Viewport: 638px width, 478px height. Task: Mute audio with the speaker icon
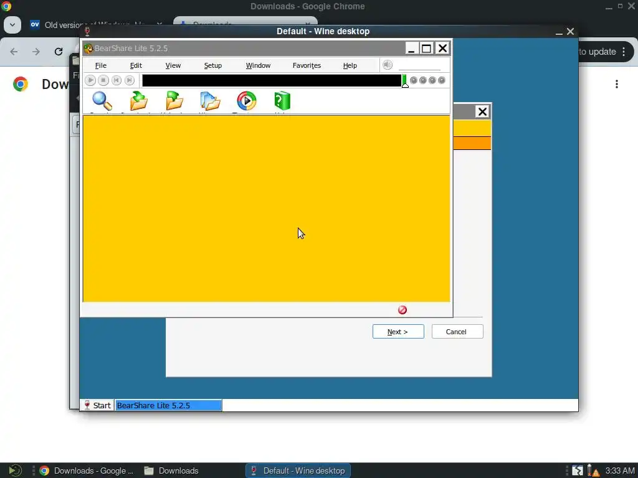coord(388,65)
